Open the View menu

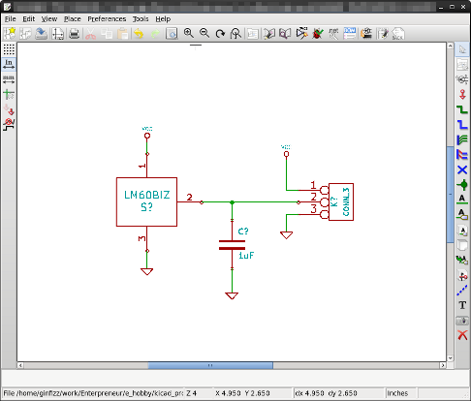click(49, 19)
